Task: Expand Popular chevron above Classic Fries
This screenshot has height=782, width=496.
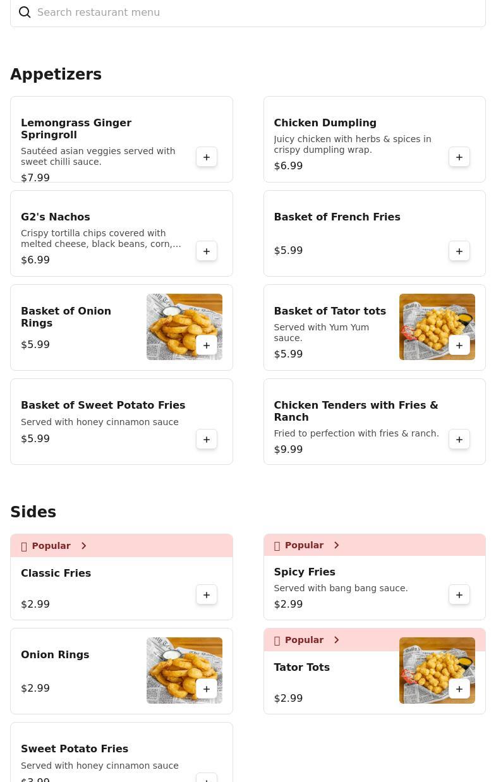Action: point(83,546)
